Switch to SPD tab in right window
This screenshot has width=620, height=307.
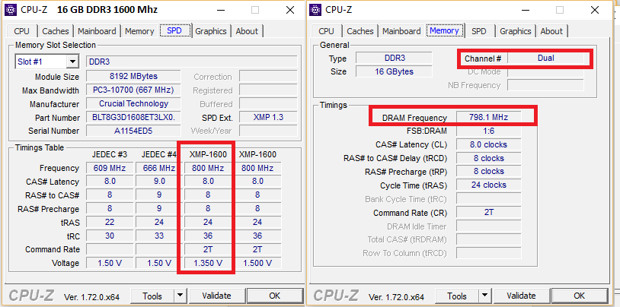click(479, 31)
